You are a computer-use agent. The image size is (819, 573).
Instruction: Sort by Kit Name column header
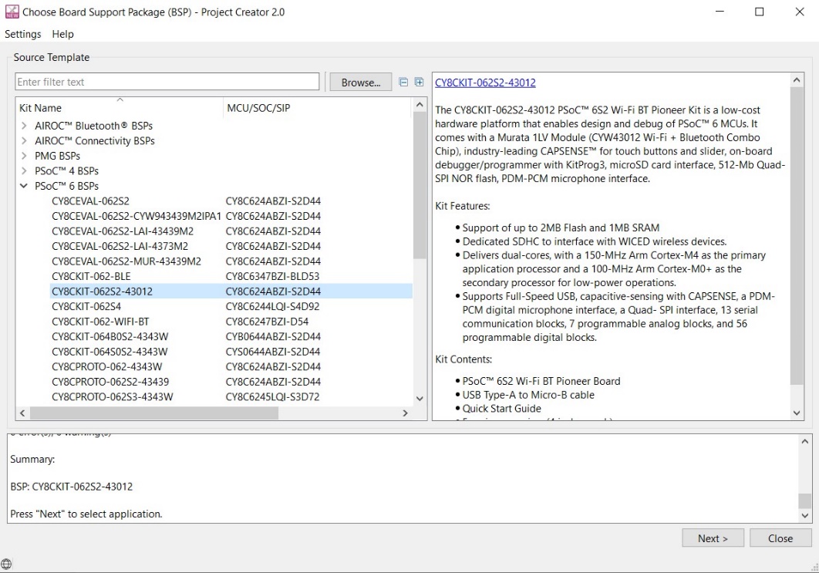pyautogui.click(x=120, y=108)
